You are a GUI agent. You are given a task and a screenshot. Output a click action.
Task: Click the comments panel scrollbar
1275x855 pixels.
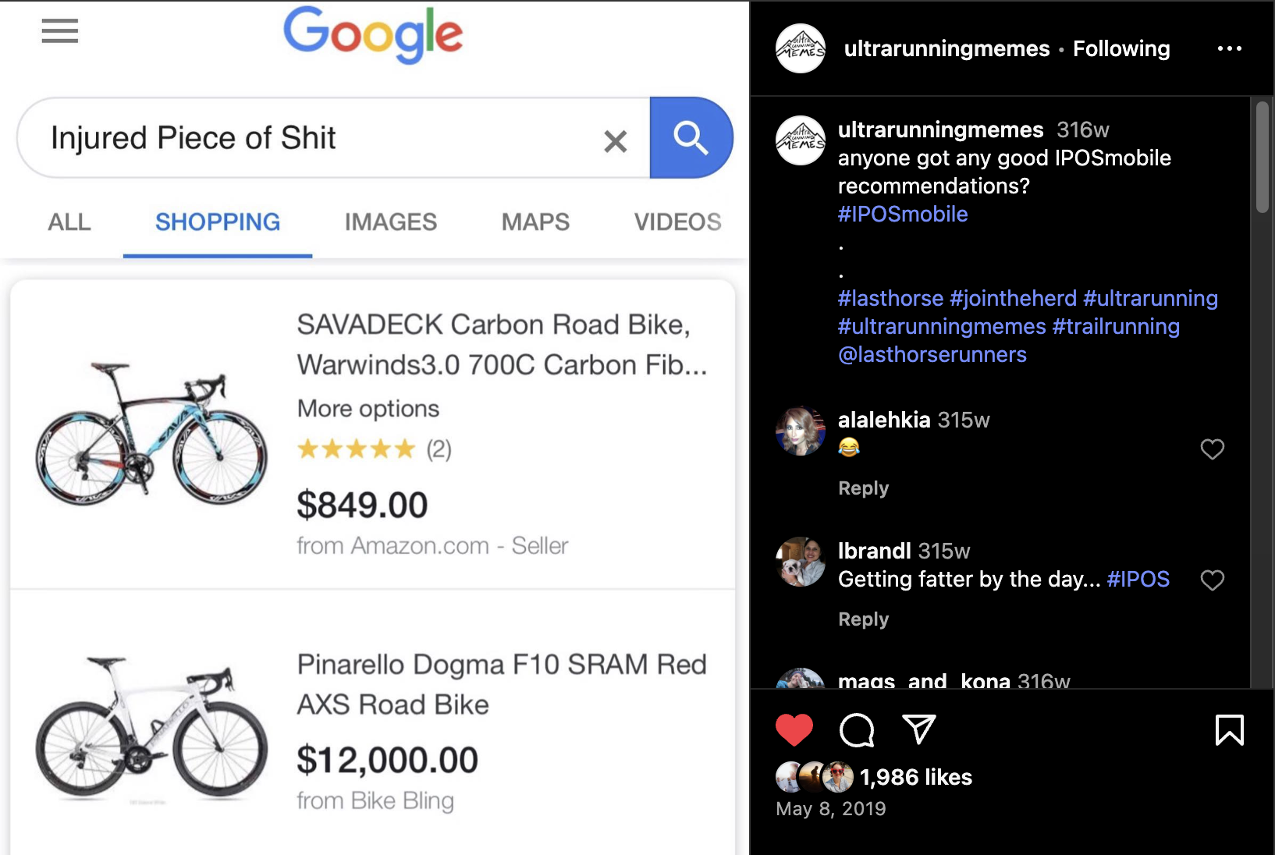click(x=1263, y=156)
